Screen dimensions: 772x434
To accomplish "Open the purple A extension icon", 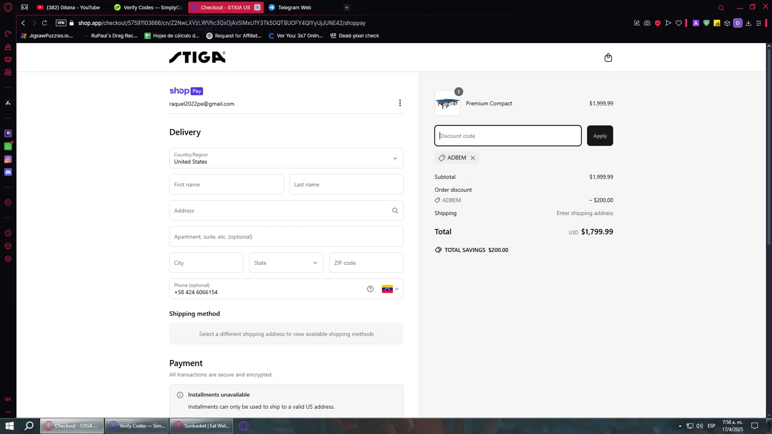I will click(696, 23).
